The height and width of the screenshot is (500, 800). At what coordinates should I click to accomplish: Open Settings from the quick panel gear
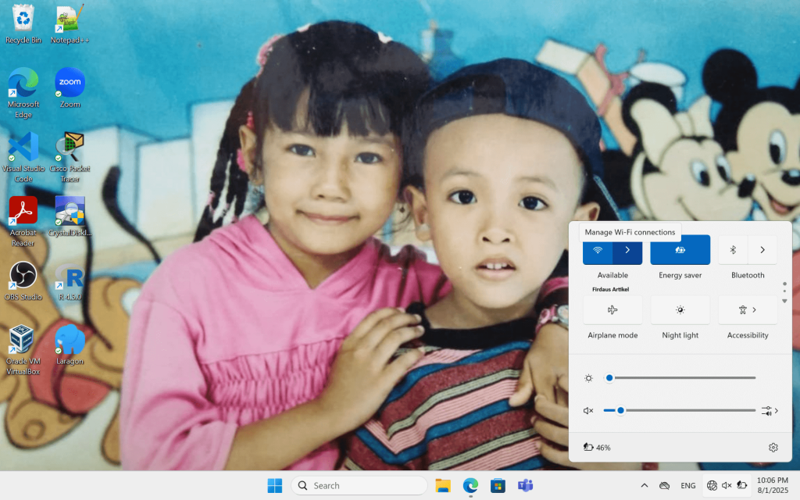[773, 447]
